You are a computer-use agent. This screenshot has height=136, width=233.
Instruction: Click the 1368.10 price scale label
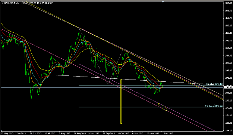(229, 48)
